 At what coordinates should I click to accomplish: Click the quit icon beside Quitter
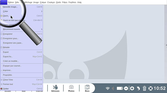point(2,89)
